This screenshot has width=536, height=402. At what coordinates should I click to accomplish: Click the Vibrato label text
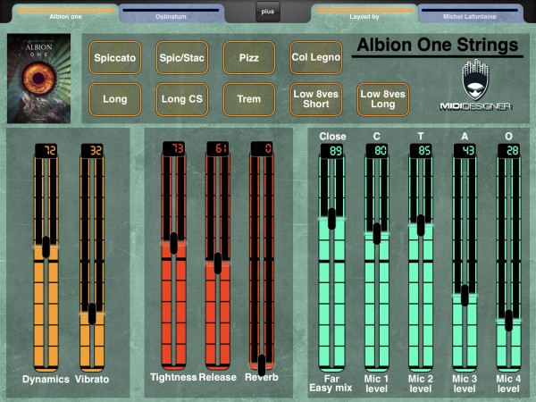(x=92, y=379)
